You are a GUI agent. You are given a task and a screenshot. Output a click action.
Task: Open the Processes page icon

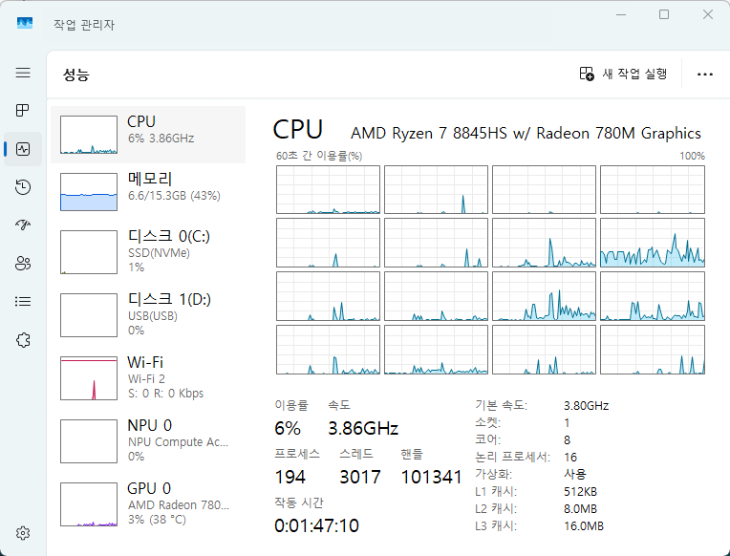23,111
